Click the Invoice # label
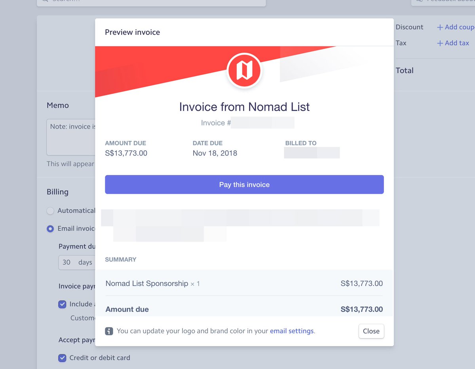Screen dimensions: 475x369 click(x=216, y=123)
